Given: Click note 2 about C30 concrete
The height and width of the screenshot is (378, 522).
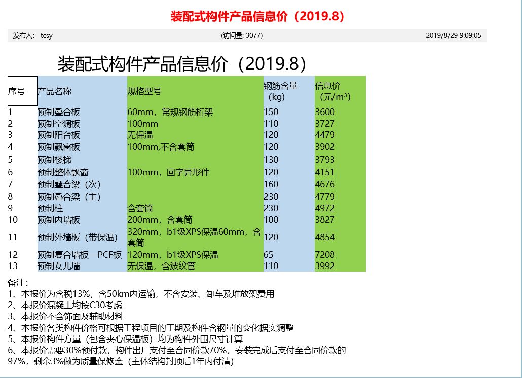Looking at the screenshot, I should pyautogui.click(x=65, y=305).
